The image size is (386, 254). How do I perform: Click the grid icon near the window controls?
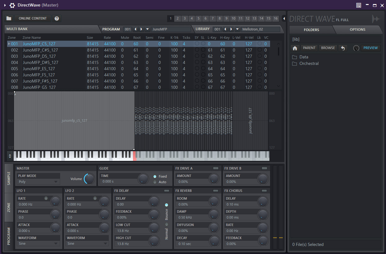click(358, 5)
